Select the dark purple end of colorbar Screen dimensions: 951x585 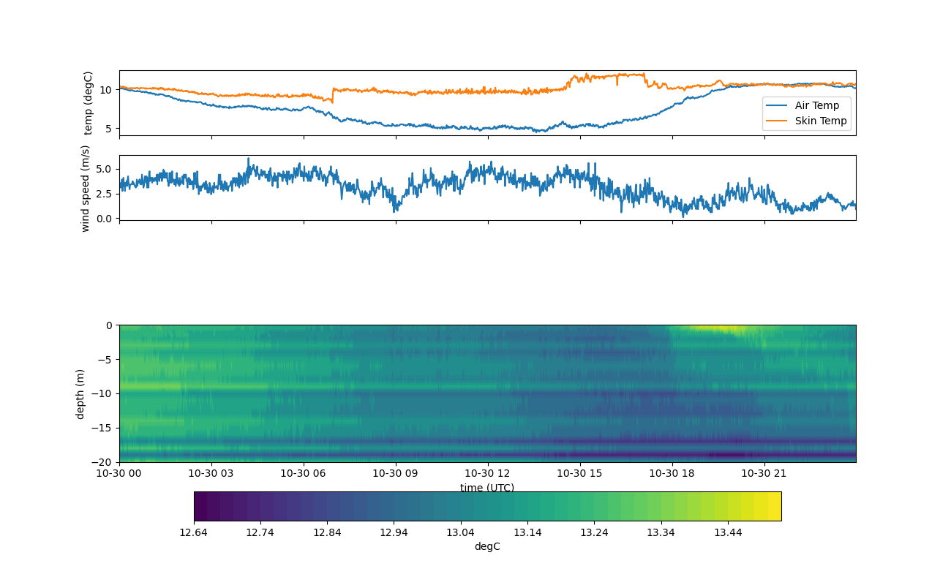200,506
